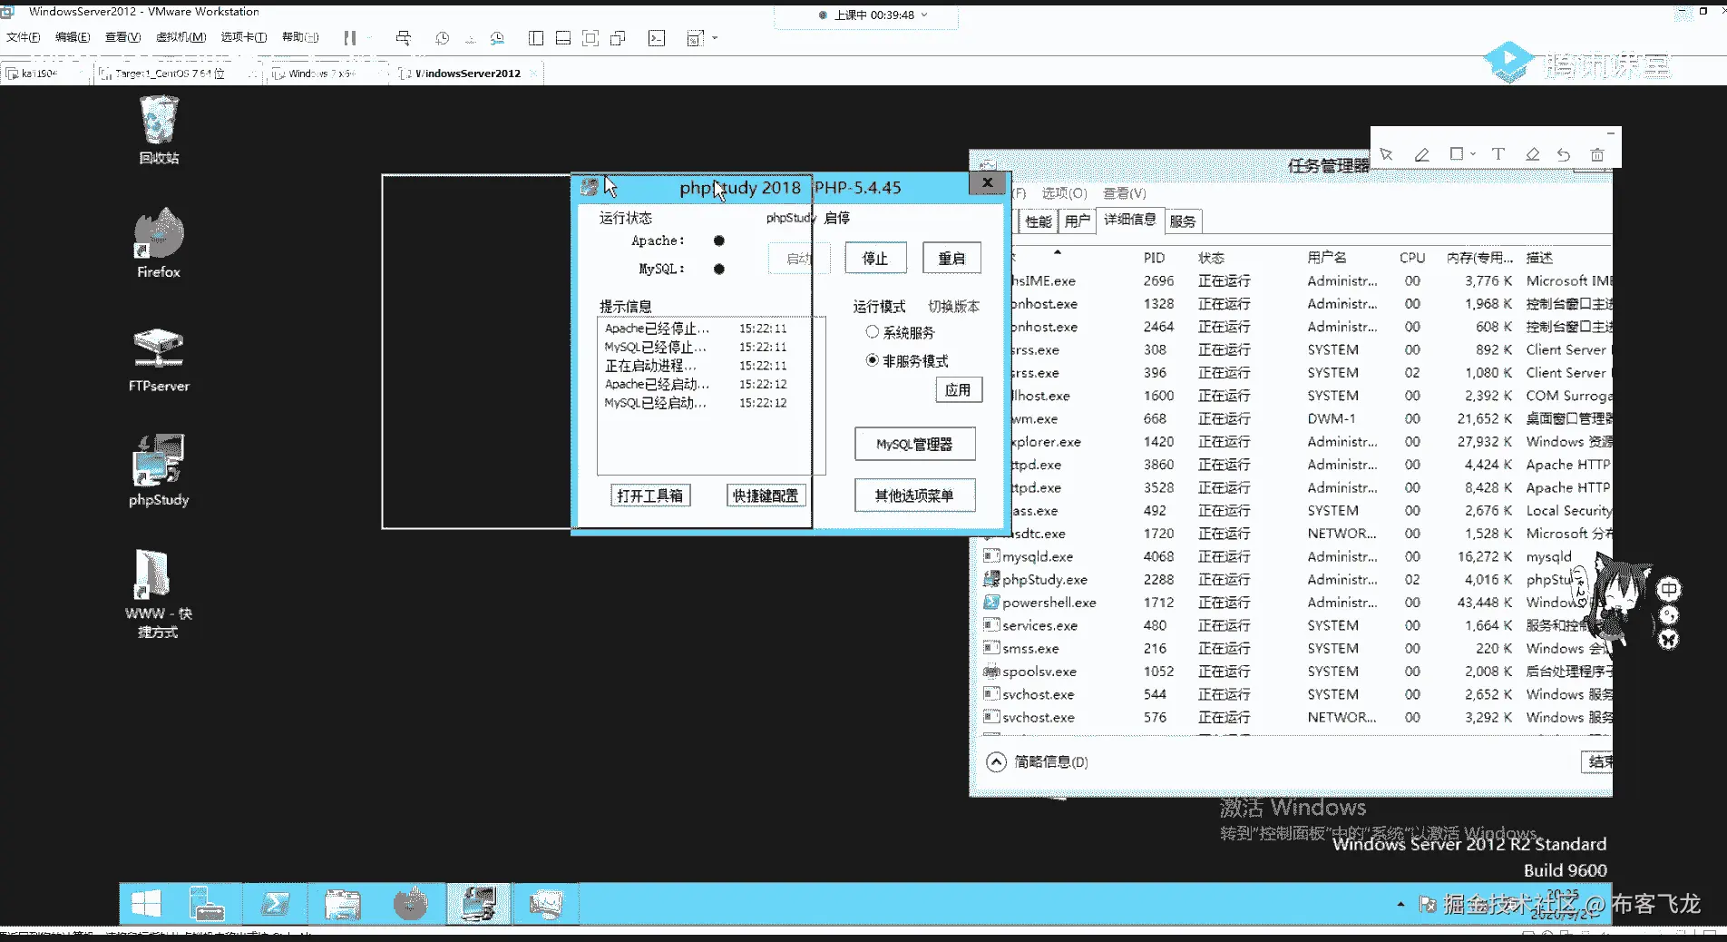The height and width of the screenshot is (942, 1727).
Task: Select the rectangle shape annotation tool
Action: [1456, 154]
